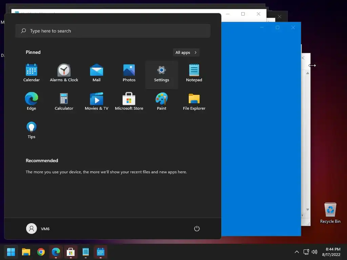
Task: Open the network status tray icon
Action: 306,252
